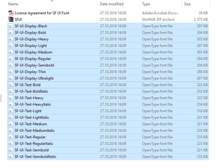Select the SF-UI-Text-Semibold file name

(x=31, y=150)
